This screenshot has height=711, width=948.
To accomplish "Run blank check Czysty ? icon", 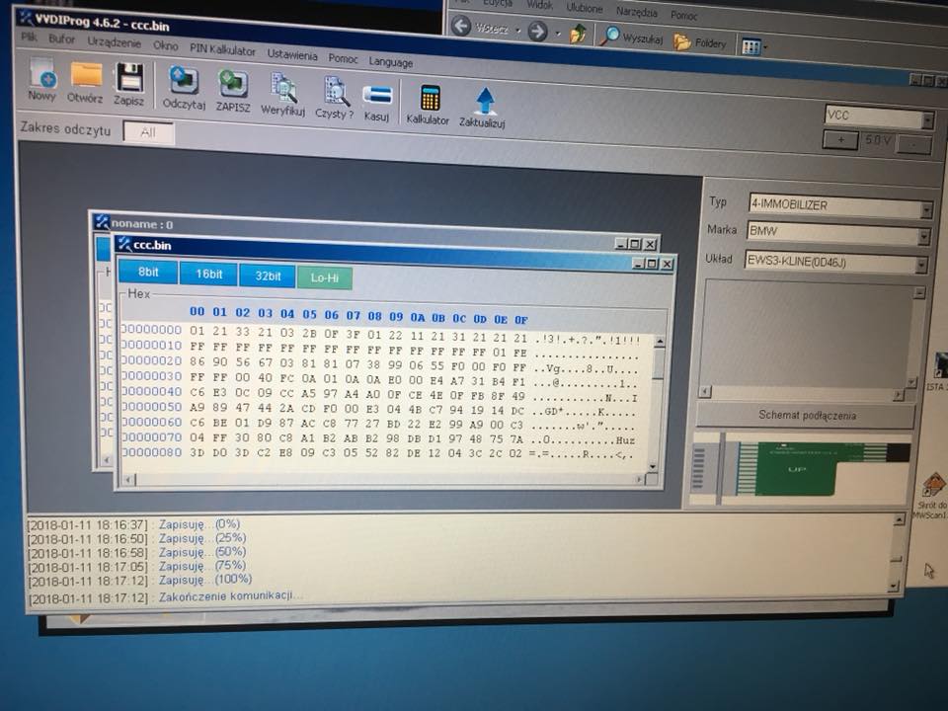I will (x=334, y=97).
